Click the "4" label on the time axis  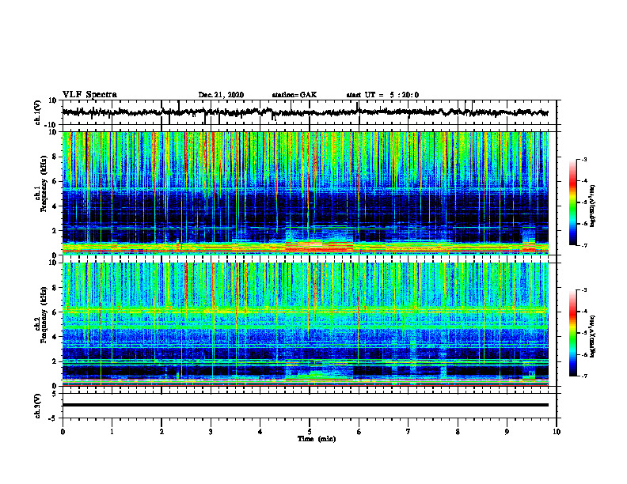pyautogui.click(x=260, y=432)
